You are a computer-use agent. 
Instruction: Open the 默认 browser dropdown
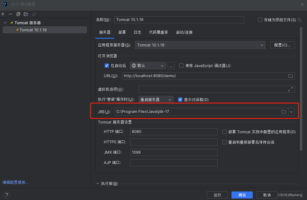148,66
